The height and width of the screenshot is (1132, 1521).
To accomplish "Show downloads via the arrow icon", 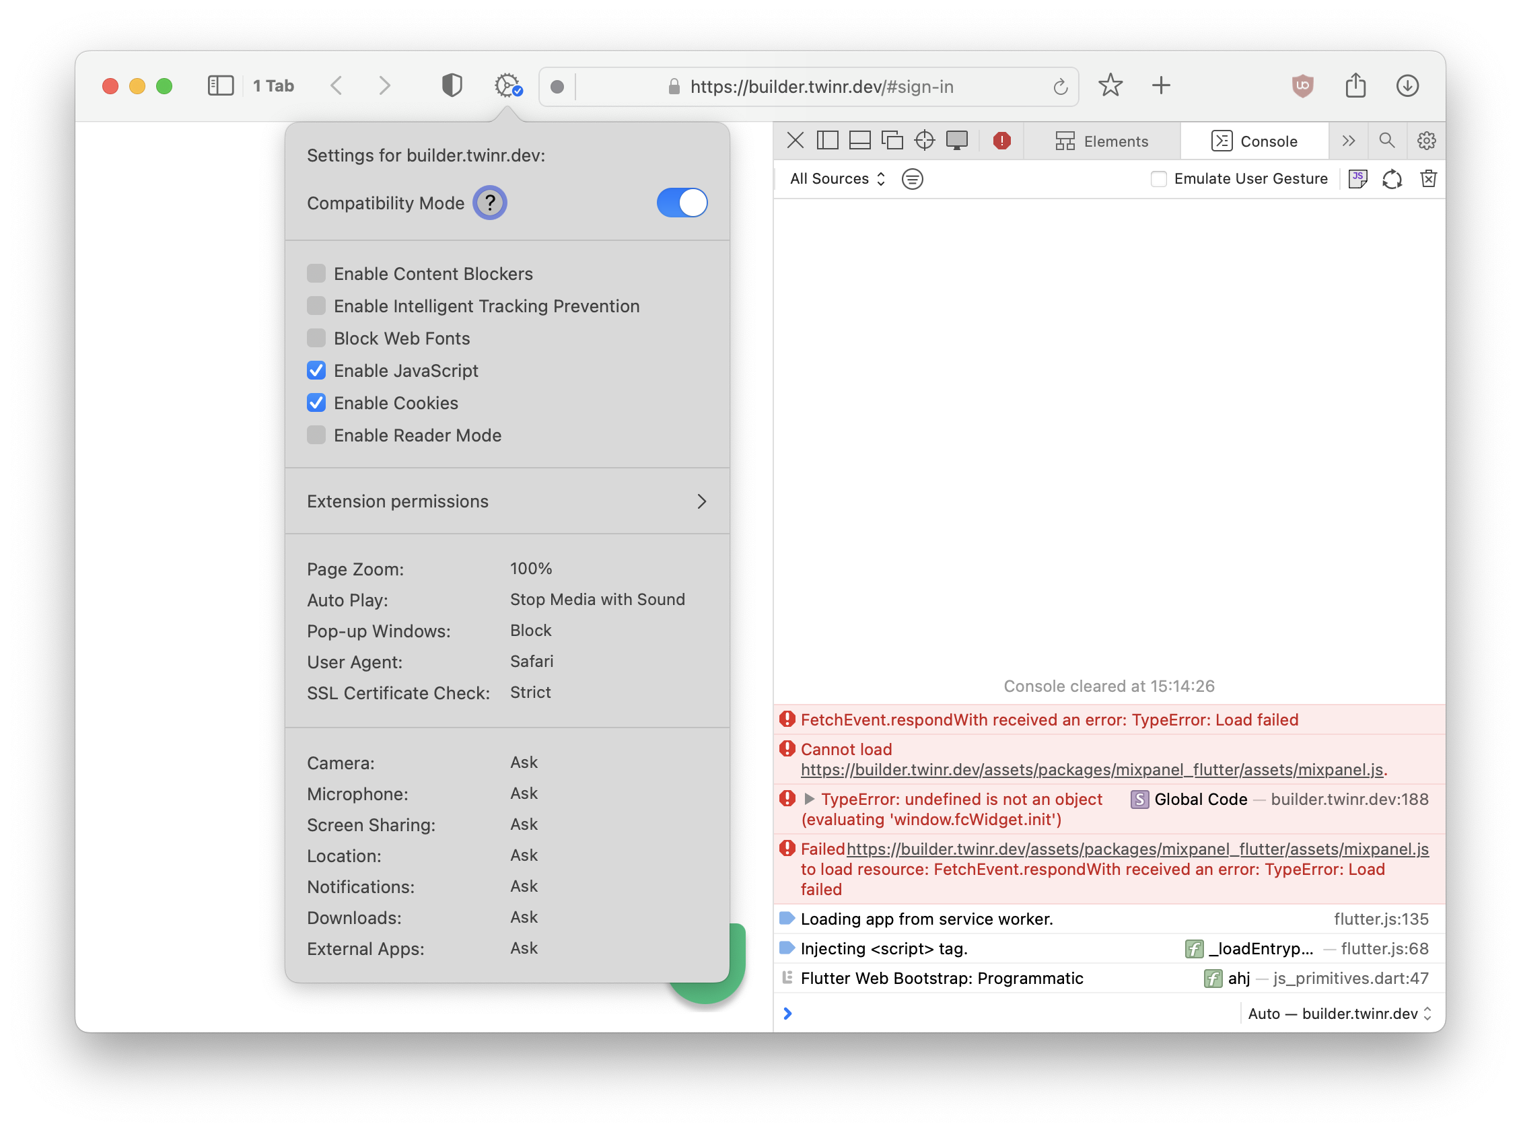I will pyautogui.click(x=1407, y=86).
